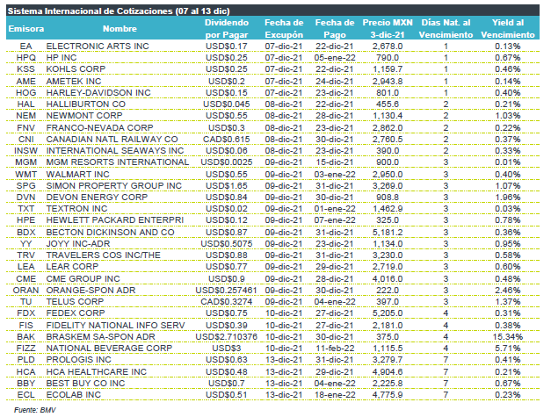Select the NEWMONT CORP name cell

(84, 116)
